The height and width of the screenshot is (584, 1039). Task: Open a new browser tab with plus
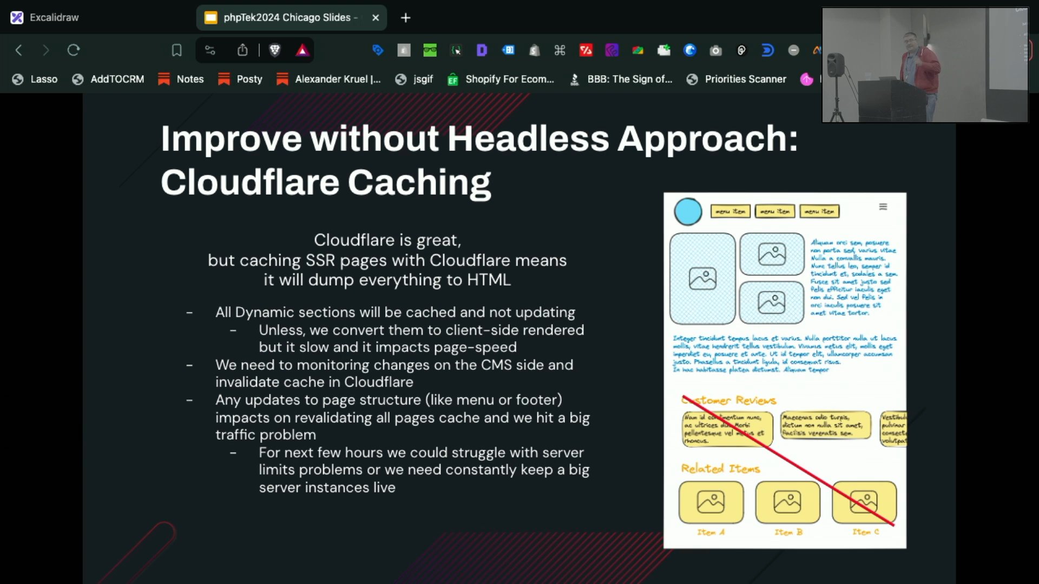[x=406, y=18]
